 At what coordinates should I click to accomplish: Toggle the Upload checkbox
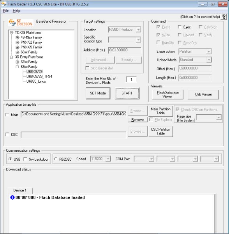coord(180,35)
